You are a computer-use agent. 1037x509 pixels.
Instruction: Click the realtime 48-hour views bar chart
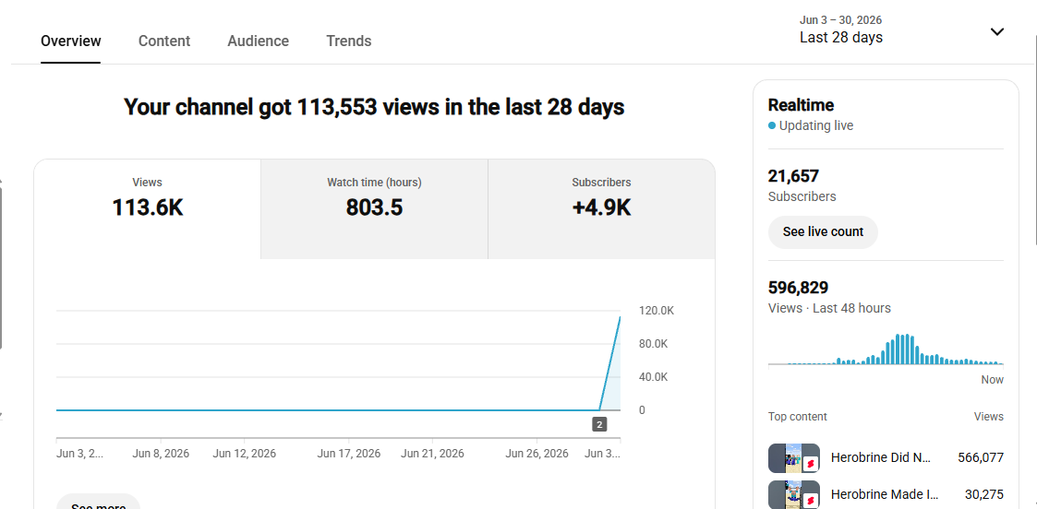(886, 349)
